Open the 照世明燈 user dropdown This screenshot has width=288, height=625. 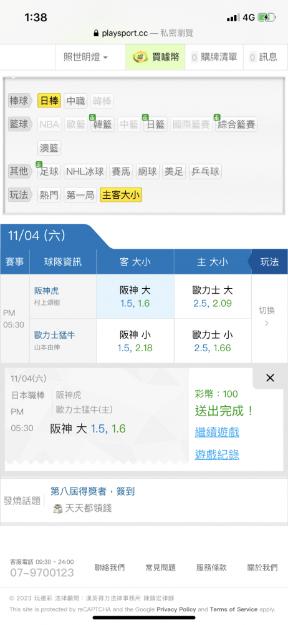coord(85,57)
